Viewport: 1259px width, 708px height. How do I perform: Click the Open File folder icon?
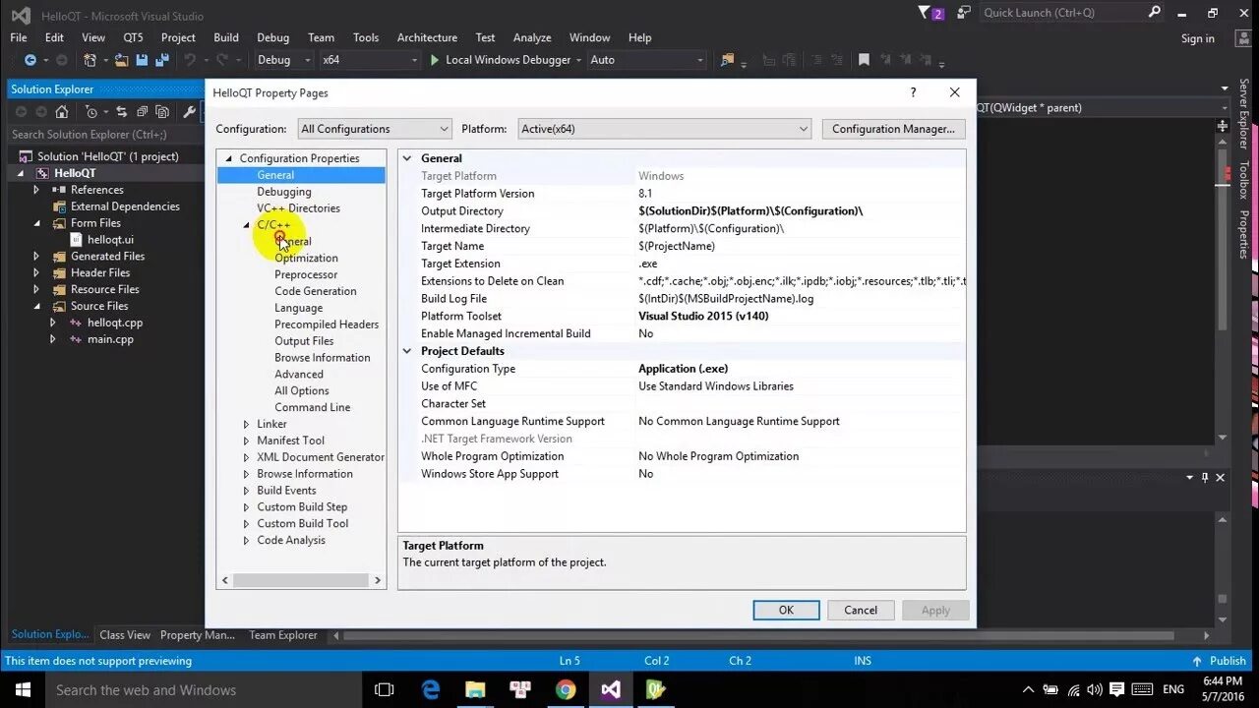point(121,60)
